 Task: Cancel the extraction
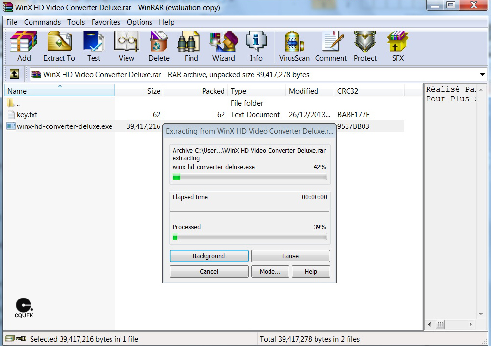coord(209,271)
